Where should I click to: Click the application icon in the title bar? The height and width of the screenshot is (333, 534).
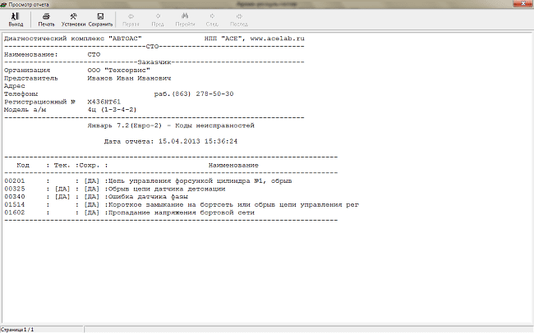(x=5, y=4)
